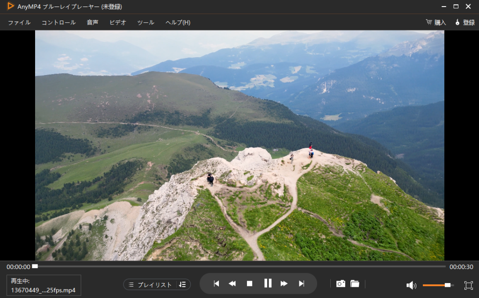Viewport: 479px width, 298px height.
Task: Open the コントロール menu
Action: [x=58, y=22]
